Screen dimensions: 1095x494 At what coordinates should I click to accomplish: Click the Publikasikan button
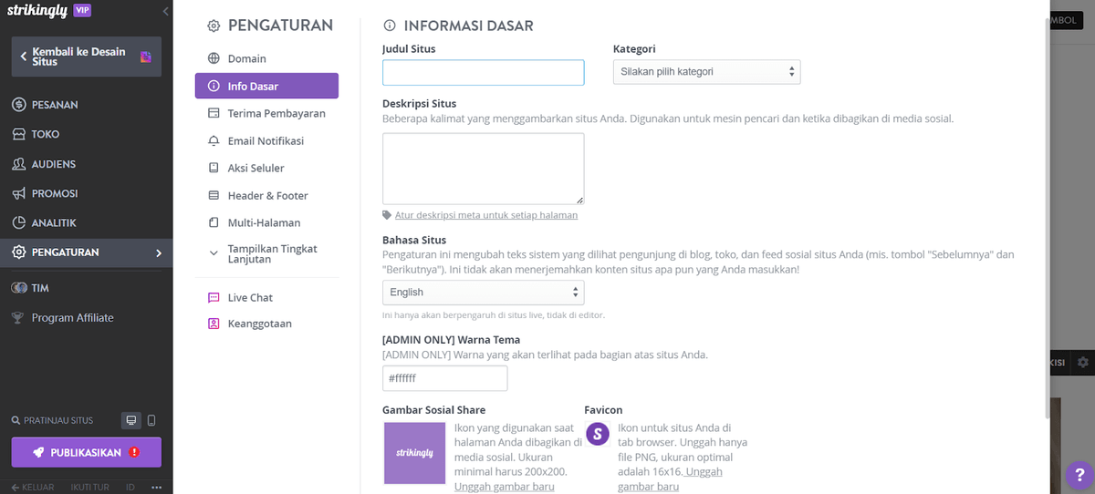coord(86,452)
